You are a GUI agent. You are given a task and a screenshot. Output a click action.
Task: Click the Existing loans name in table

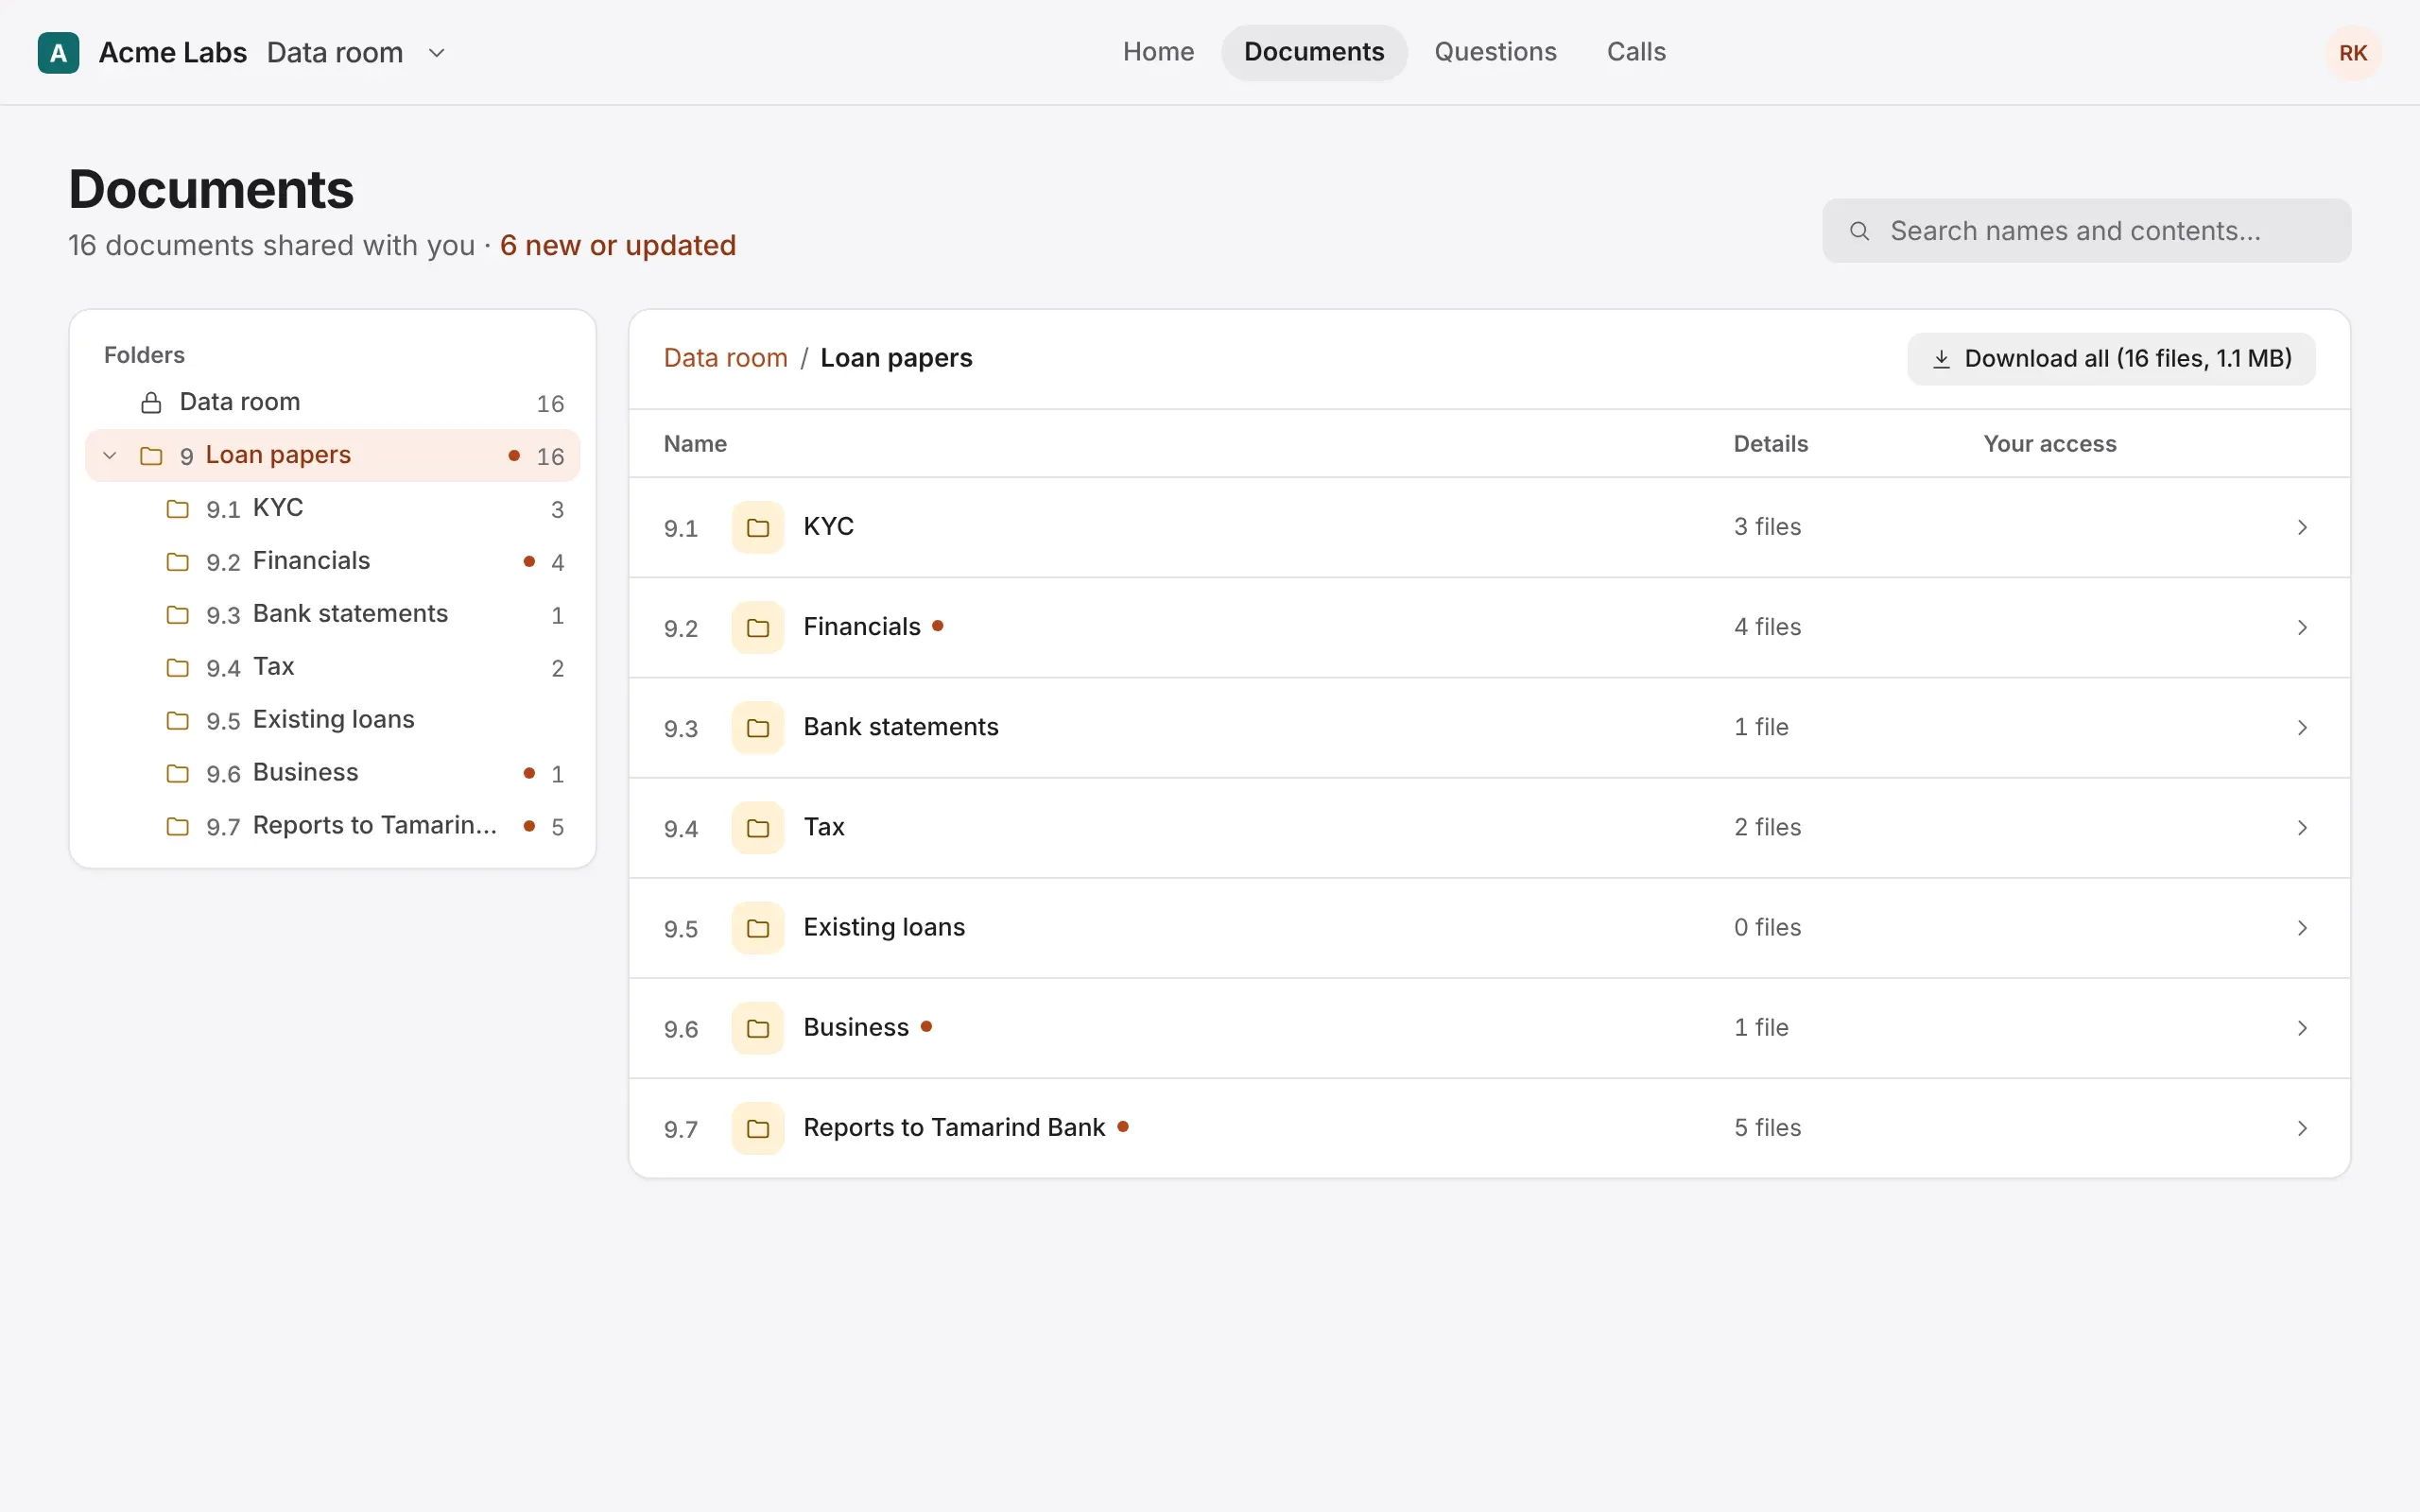(884, 927)
